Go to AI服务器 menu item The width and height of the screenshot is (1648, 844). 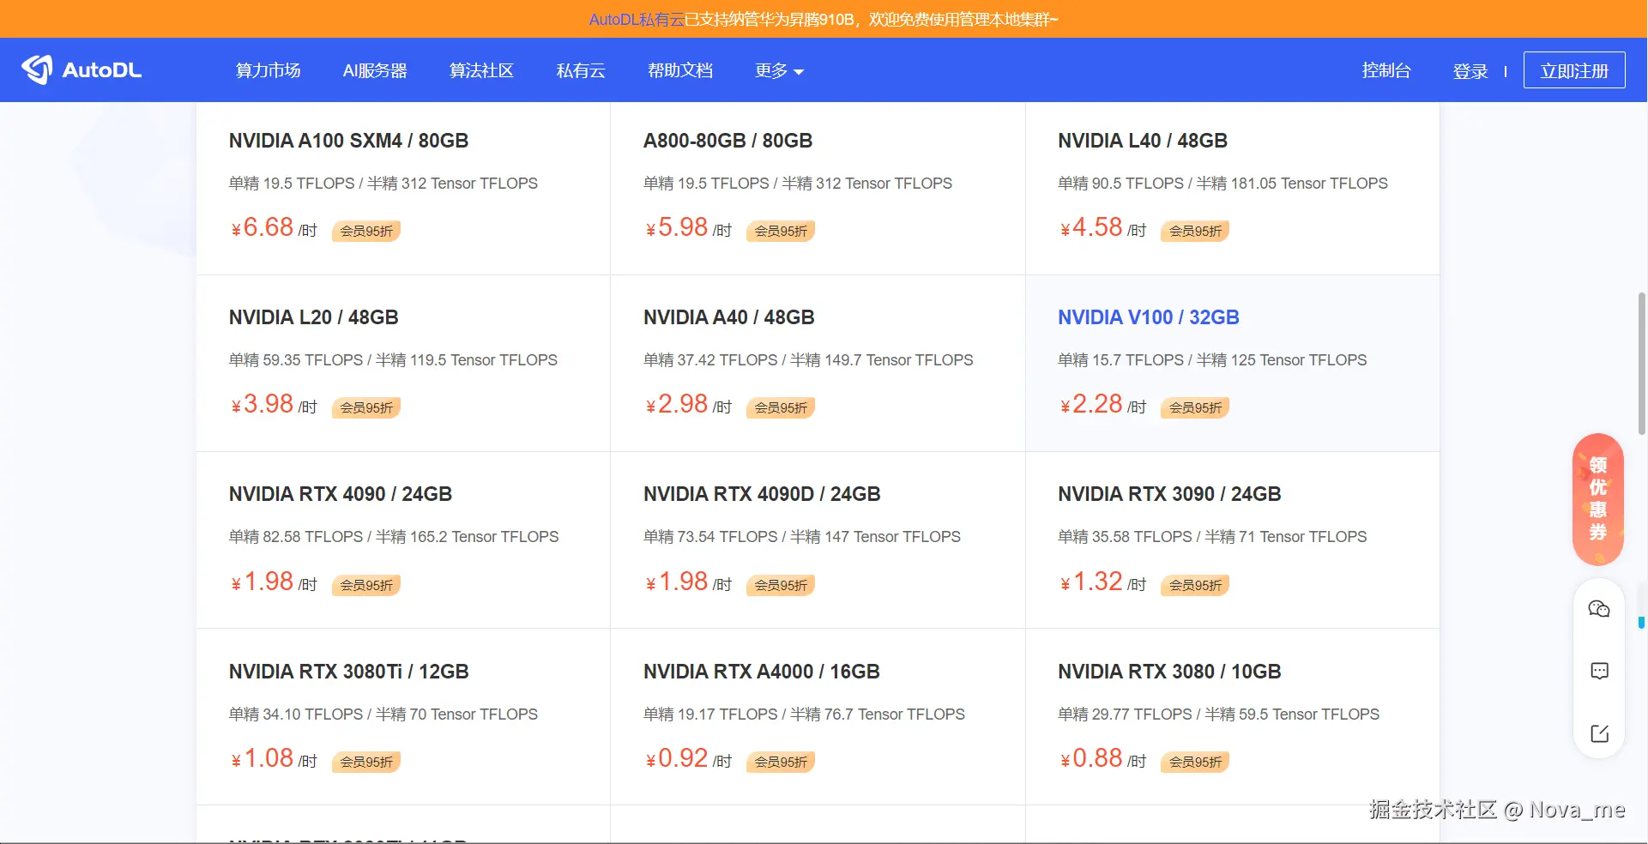(x=375, y=70)
